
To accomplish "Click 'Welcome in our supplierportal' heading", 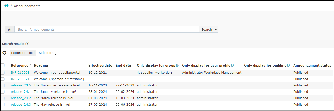I will click(57, 73).
